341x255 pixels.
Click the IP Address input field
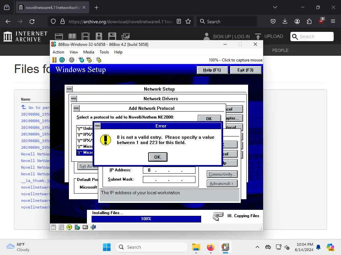pyautogui.click(x=169, y=170)
